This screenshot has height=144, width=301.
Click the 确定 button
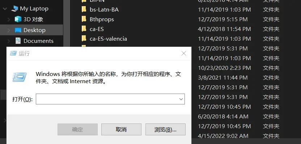(77, 130)
